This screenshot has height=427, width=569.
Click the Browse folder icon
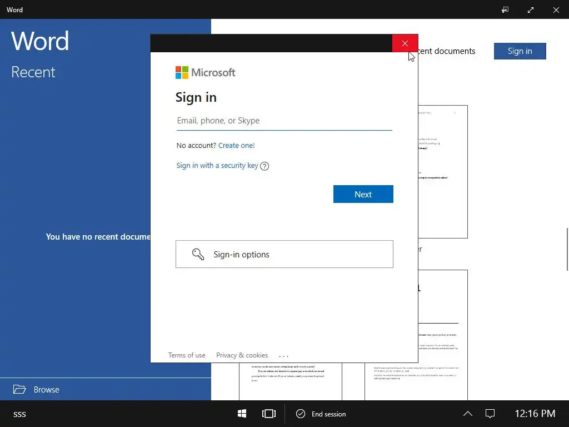(19, 389)
